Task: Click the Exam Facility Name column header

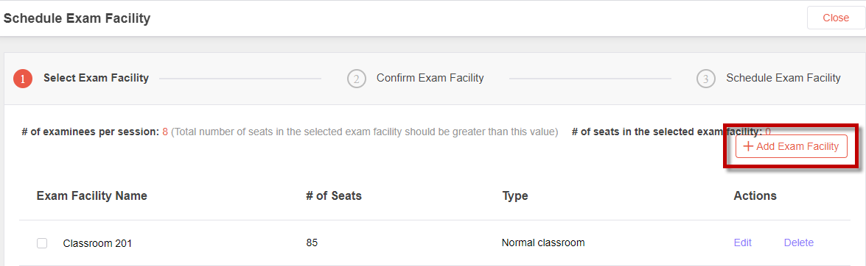Action: [91, 196]
